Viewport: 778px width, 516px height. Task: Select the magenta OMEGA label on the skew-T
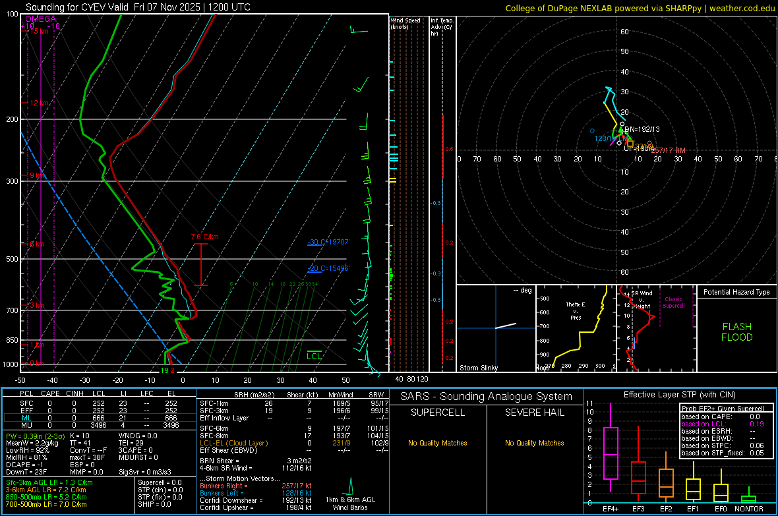click(x=41, y=19)
